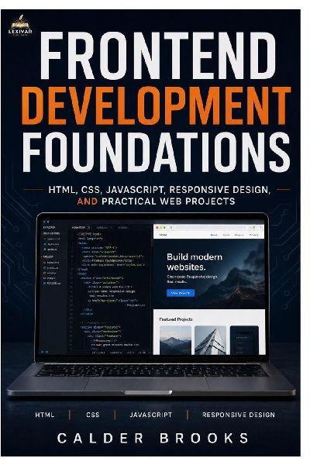Select README file in explorer tree
Image resolution: width=310 pixels, height=465 pixels.
[x=52, y=283]
